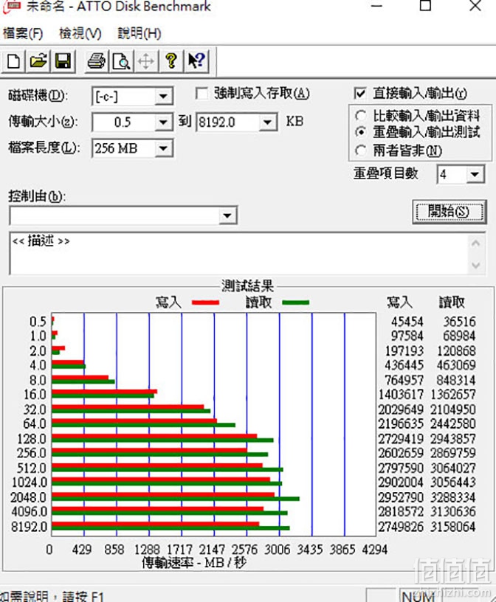496x602 pixels.
Task: Click the red 寫入 legend swatch
Action: (205, 302)
